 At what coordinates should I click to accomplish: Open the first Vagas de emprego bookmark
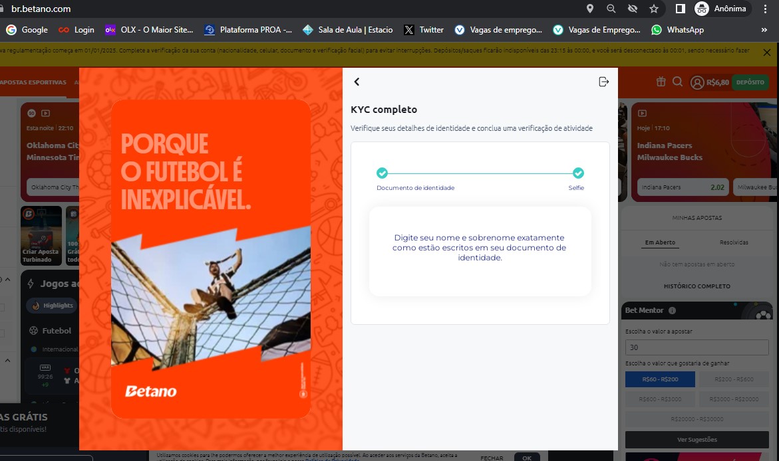[x=498, y=30]
